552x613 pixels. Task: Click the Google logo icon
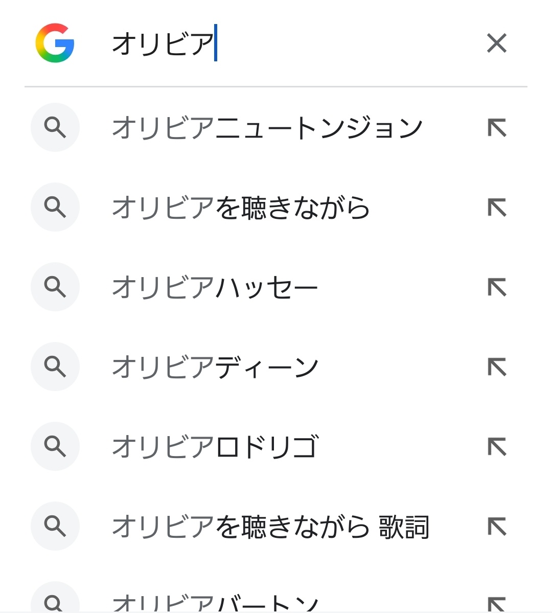tap(55, 43)
